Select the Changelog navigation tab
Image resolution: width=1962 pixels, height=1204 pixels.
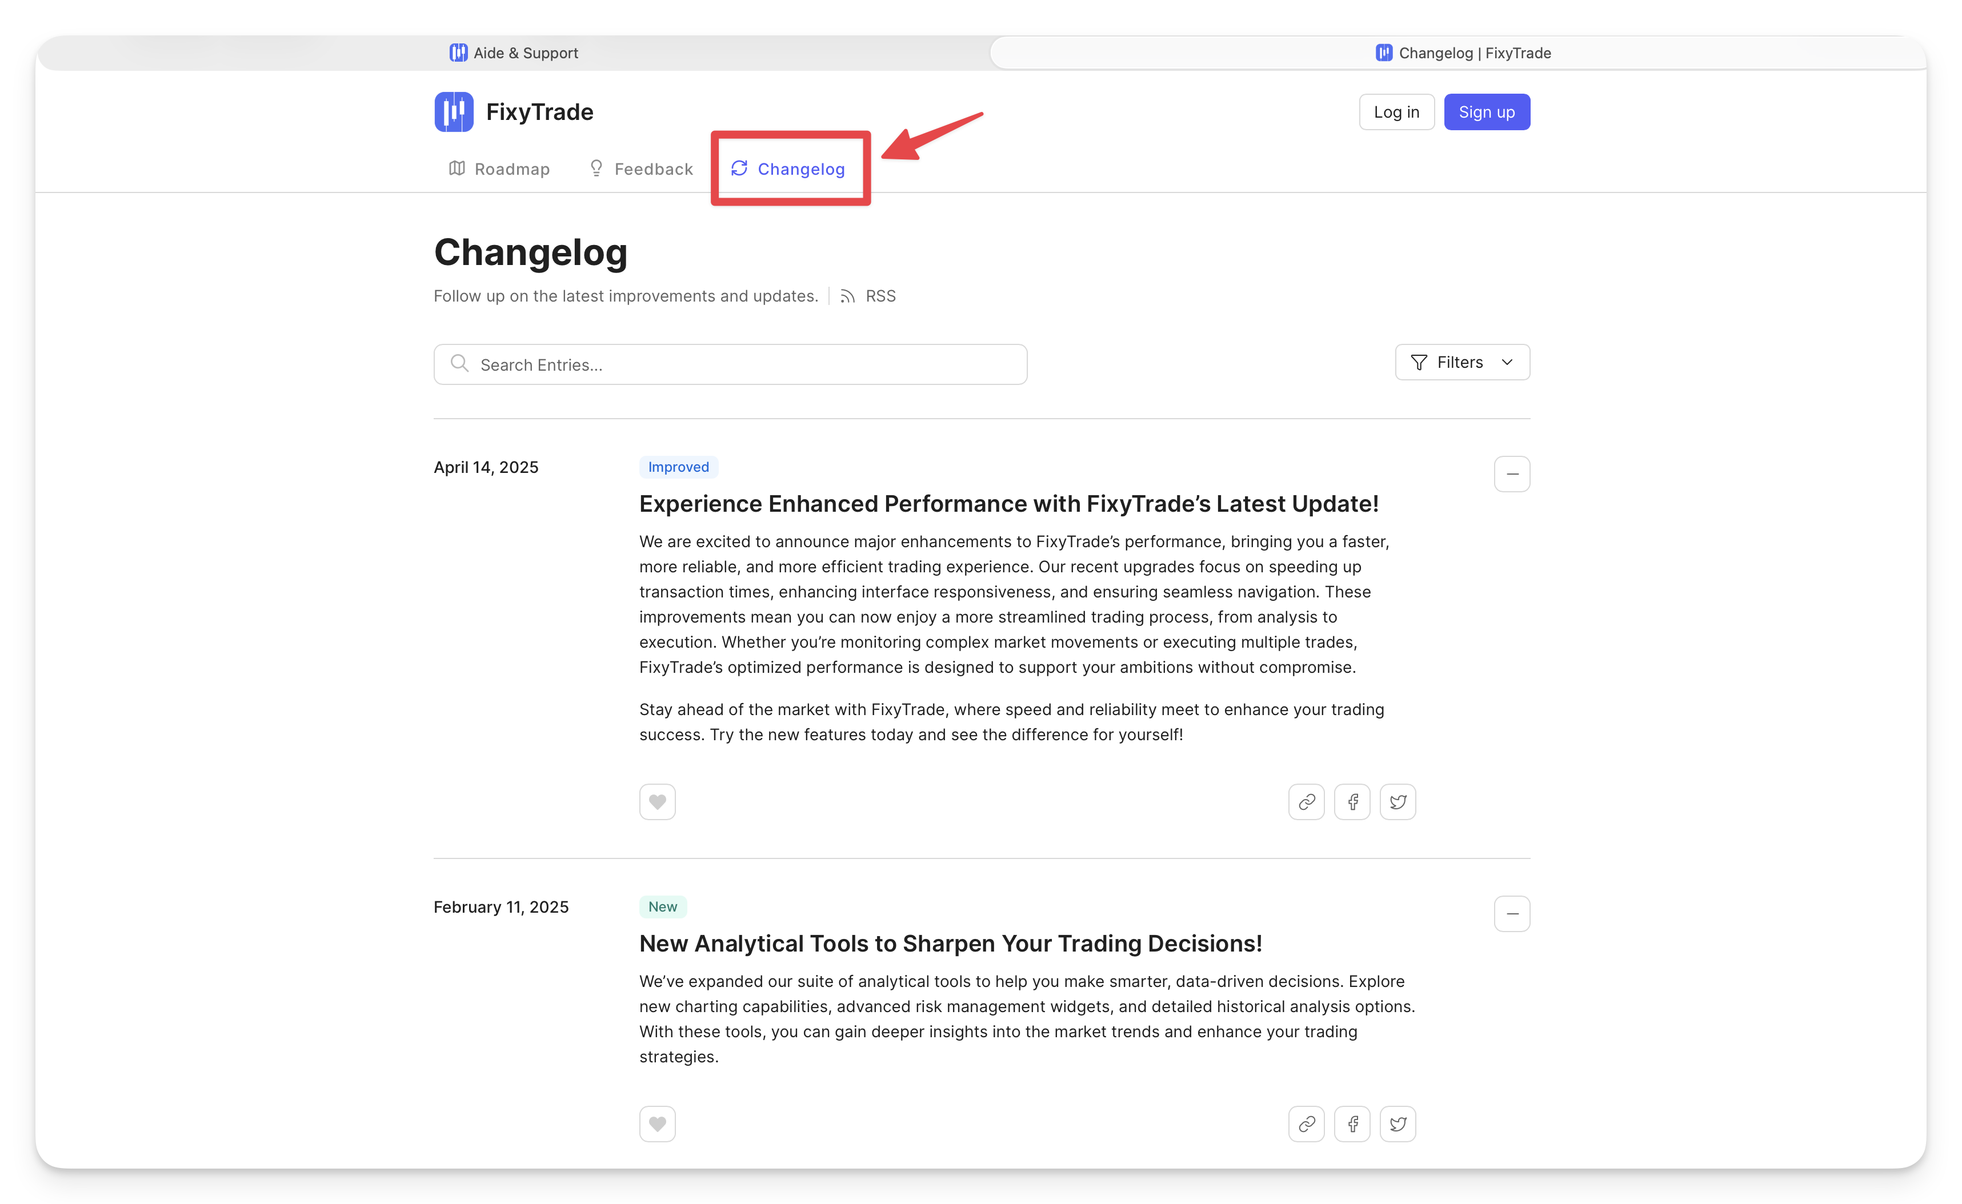(788, 169)
